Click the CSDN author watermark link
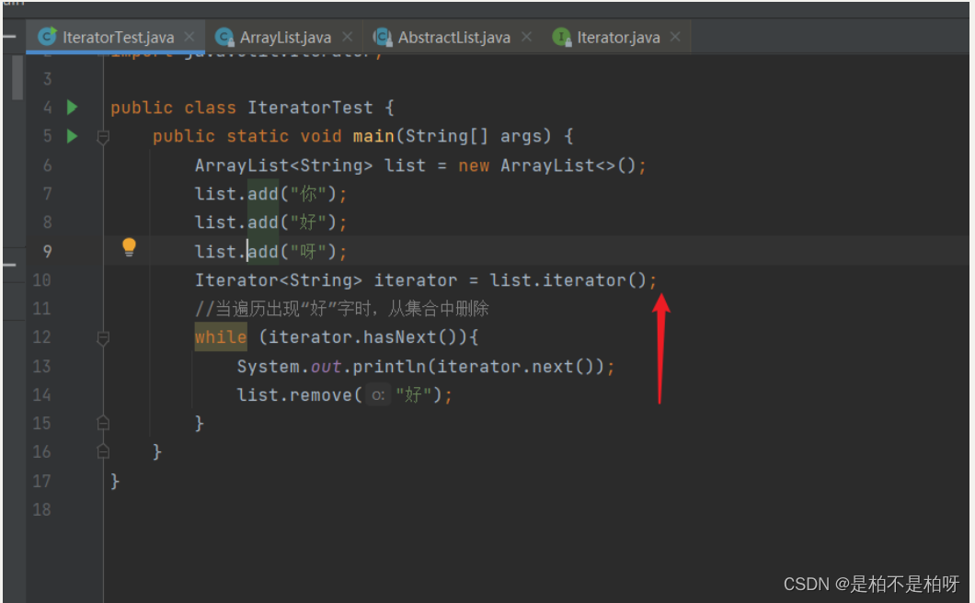Image resolution: width=975 pixels, height=603 pixels. (869, 583)
